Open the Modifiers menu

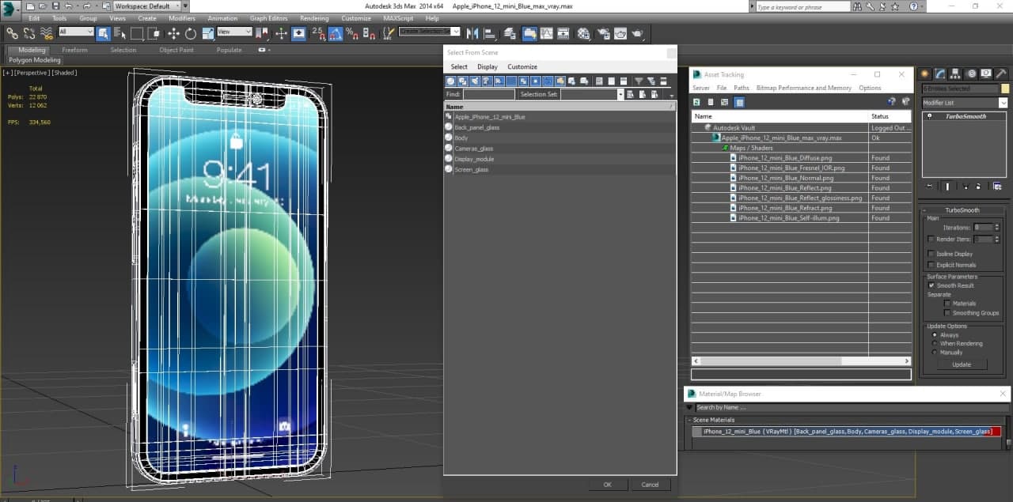coord(182,18)
